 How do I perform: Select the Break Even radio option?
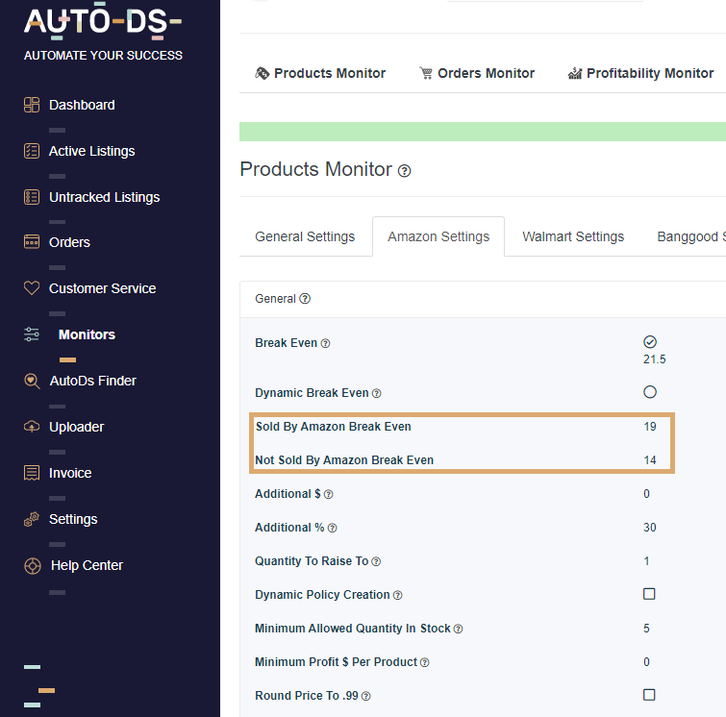tap(650, 342)
